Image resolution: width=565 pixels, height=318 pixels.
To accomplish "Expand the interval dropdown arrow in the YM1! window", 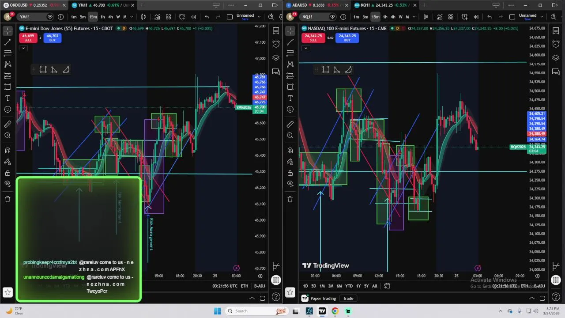I will point(131,17).
